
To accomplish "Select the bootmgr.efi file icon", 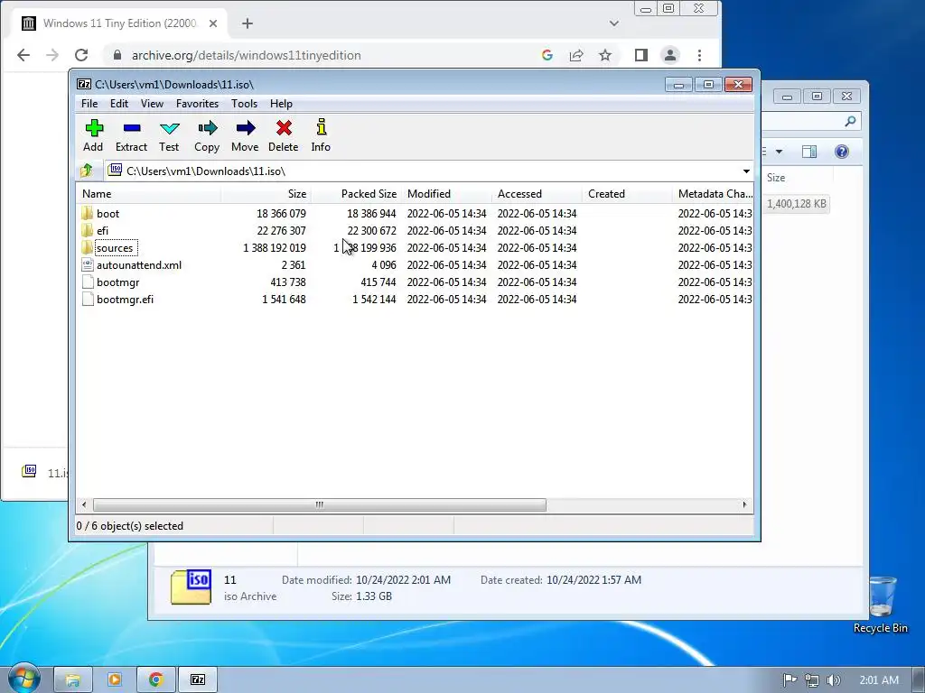I will click(x=88, y=299).
